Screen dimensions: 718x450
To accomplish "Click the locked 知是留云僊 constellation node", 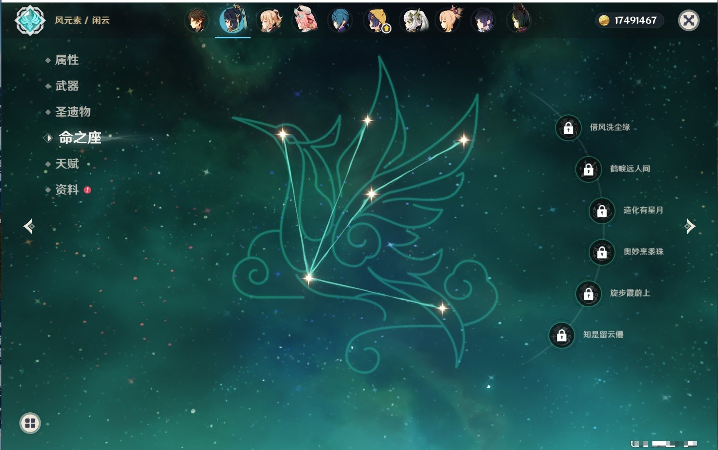I will pyautogui.click(x=561, y=335).
